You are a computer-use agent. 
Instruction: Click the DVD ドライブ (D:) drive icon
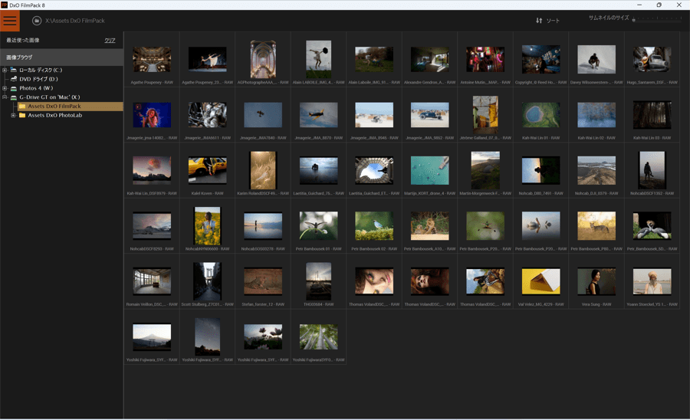pos(13,79)
